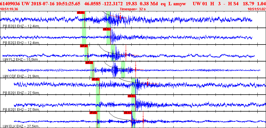Select the iS 1 pick flag on PB B201 EH2
This screenshot has width=266, height=128.
tap(132, 96)
